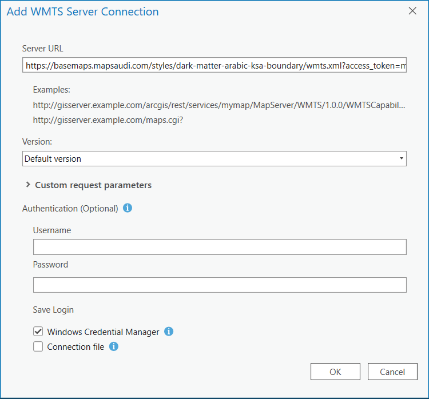Click the Add WMTS Server Connection title
This screenshot has height=399, width=429.
coord(83,11)
